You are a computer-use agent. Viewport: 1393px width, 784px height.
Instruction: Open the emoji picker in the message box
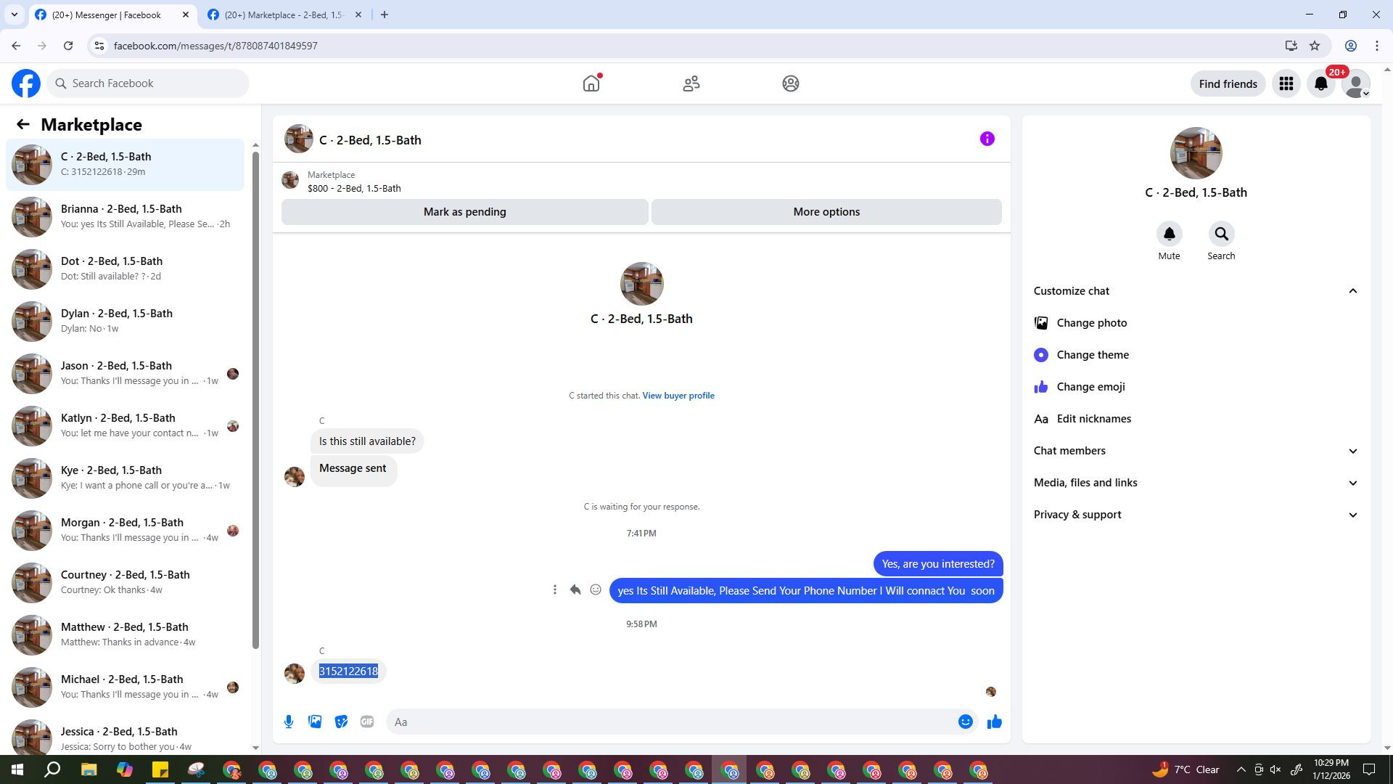965,722
